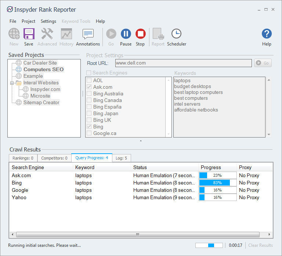Screen dimensions: 282x256
Task: Sort by Progress column header
Action: coord(217,168)
